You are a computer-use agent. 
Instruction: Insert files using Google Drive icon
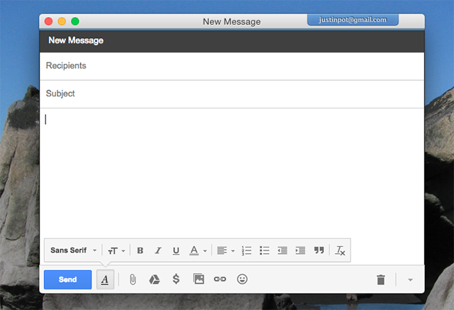pos(154,279)
